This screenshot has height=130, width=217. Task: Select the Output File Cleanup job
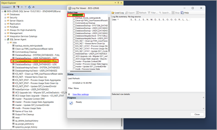(x=24, y=114)
